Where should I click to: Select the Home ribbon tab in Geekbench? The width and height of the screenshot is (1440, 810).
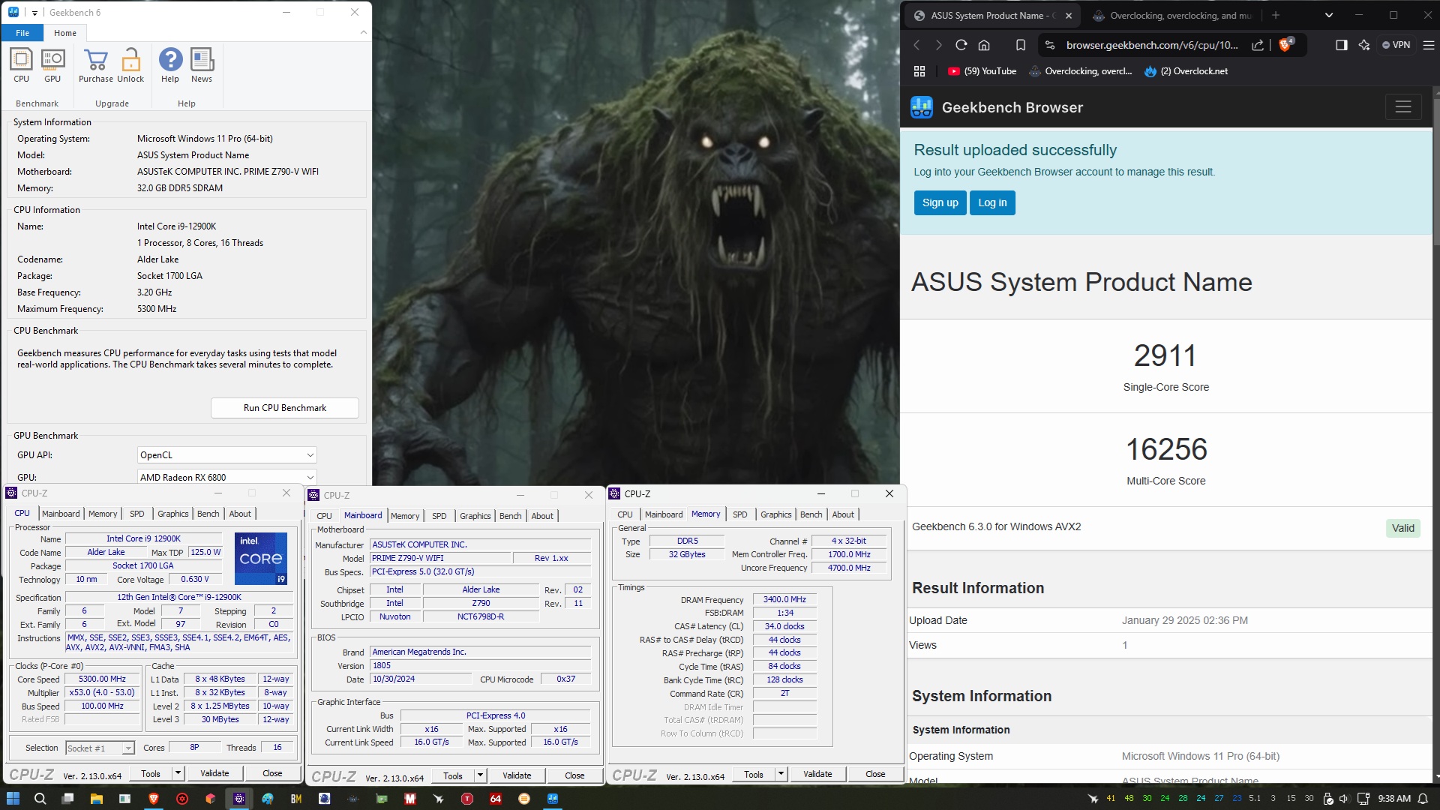65,33
